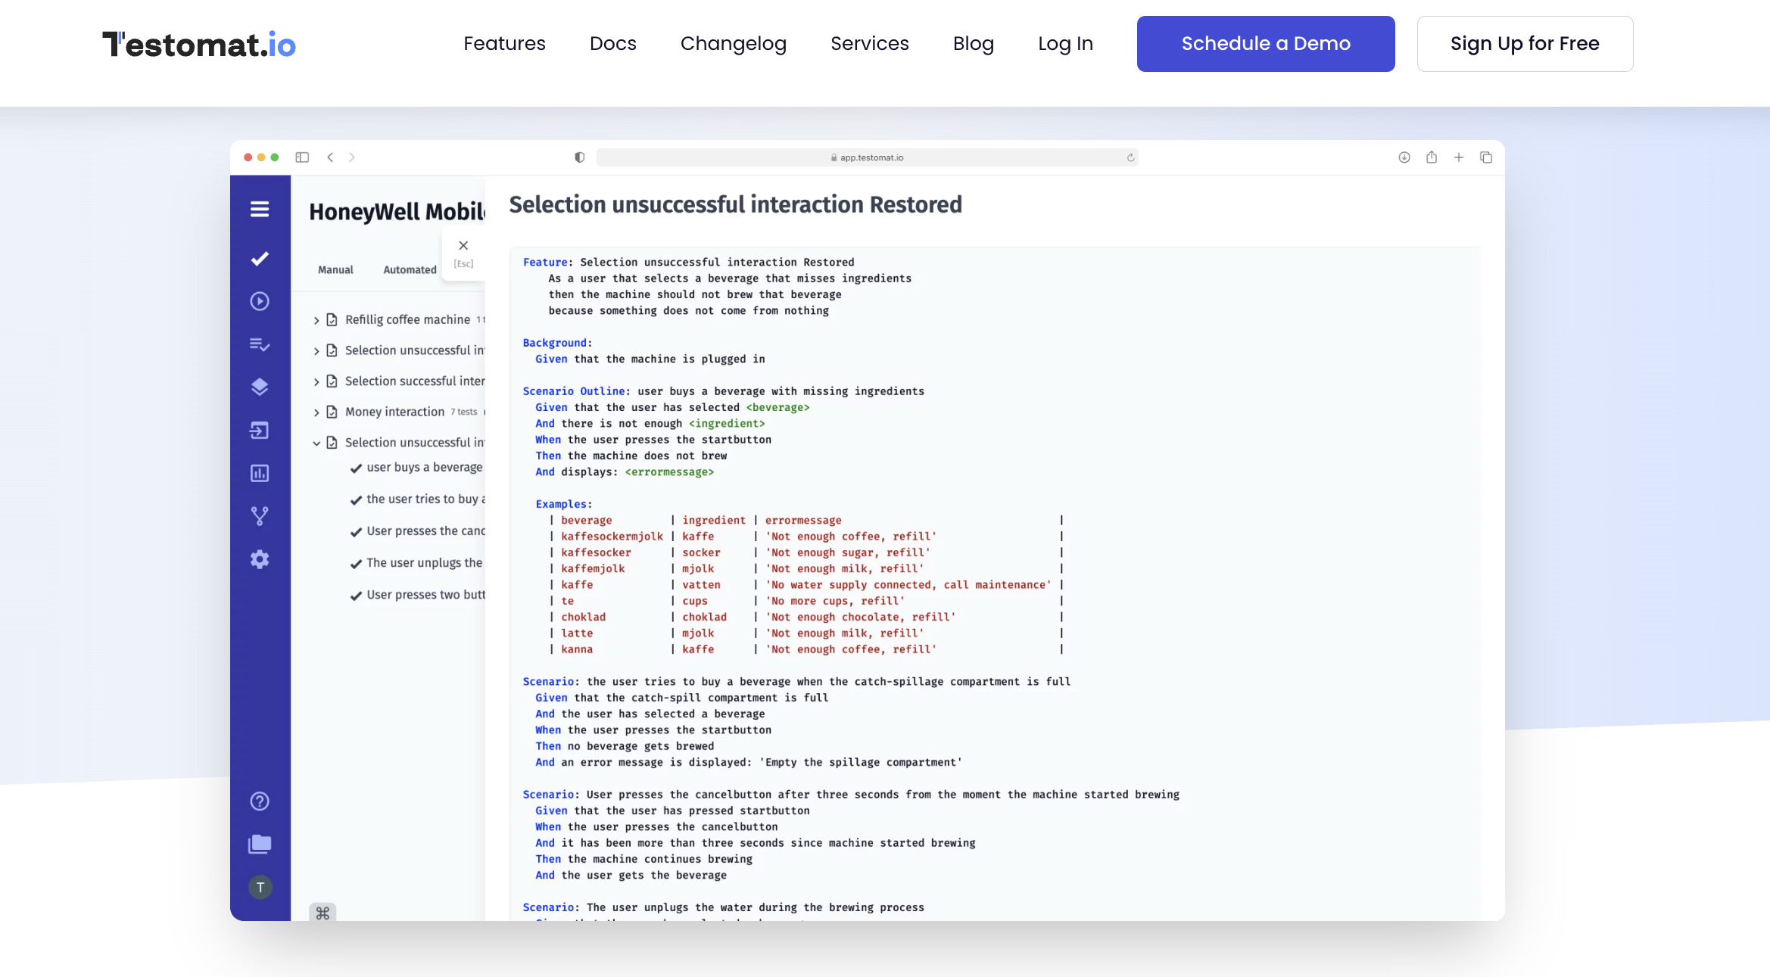Collapse the expanded Selection unsuccessful suite
The height and width of the screenshot is (977, 1770).
[316, 443]
